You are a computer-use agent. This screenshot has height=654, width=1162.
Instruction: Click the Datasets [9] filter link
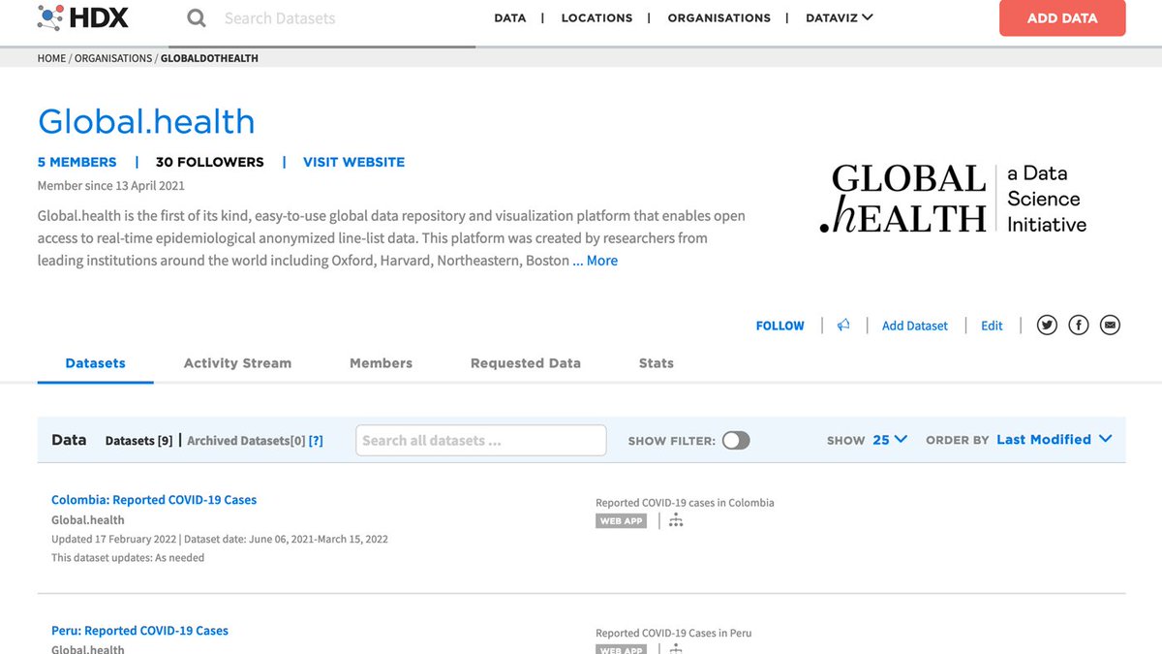(138, 441)
